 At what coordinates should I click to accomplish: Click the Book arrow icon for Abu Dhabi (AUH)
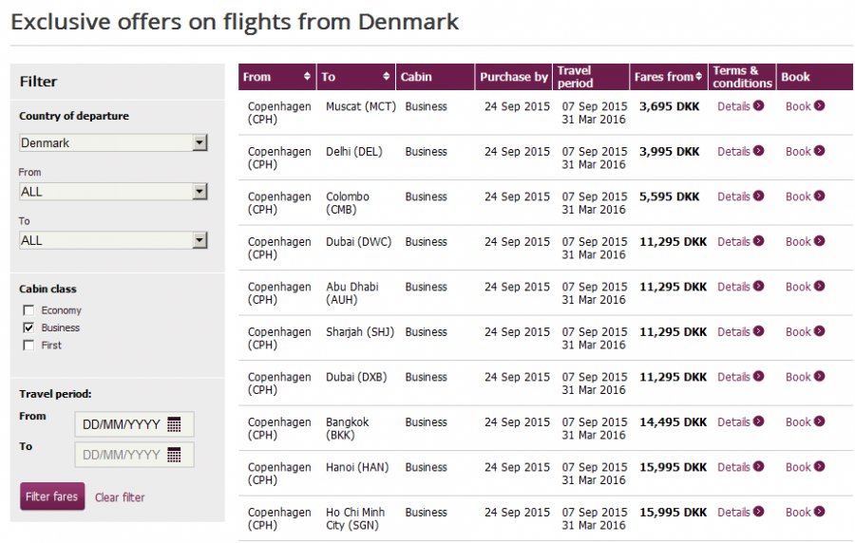coord(820,287)
